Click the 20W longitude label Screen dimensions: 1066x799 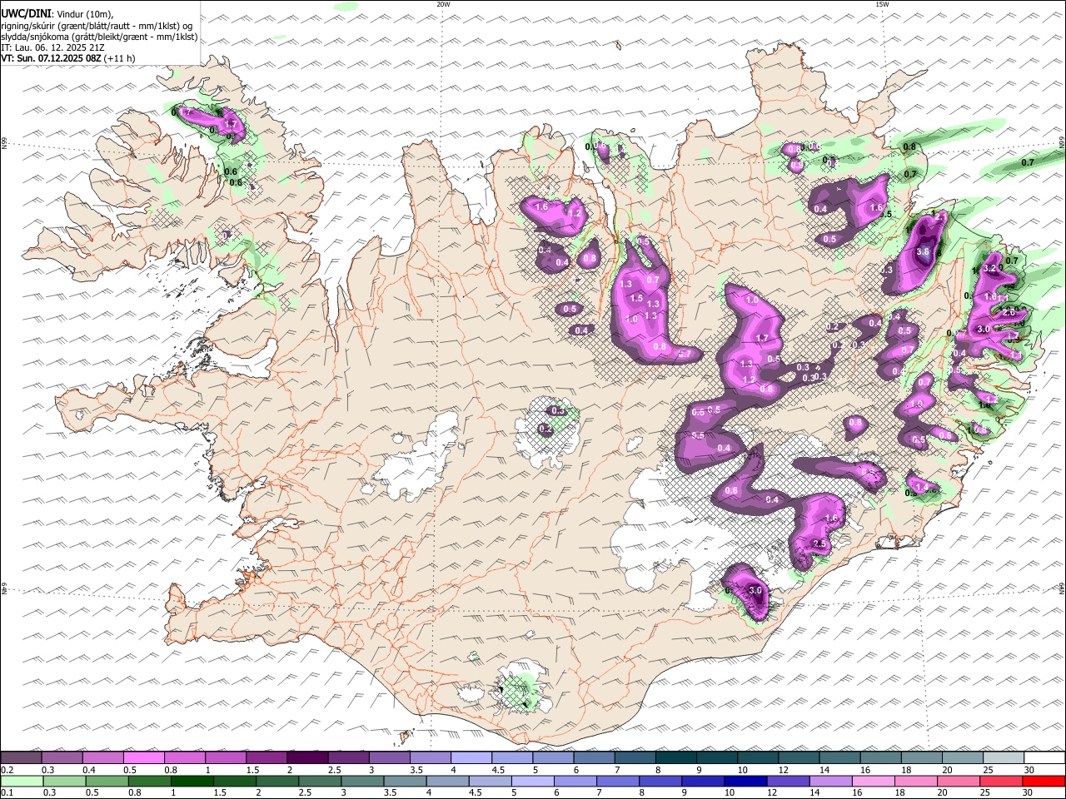(x=443, y=4)
